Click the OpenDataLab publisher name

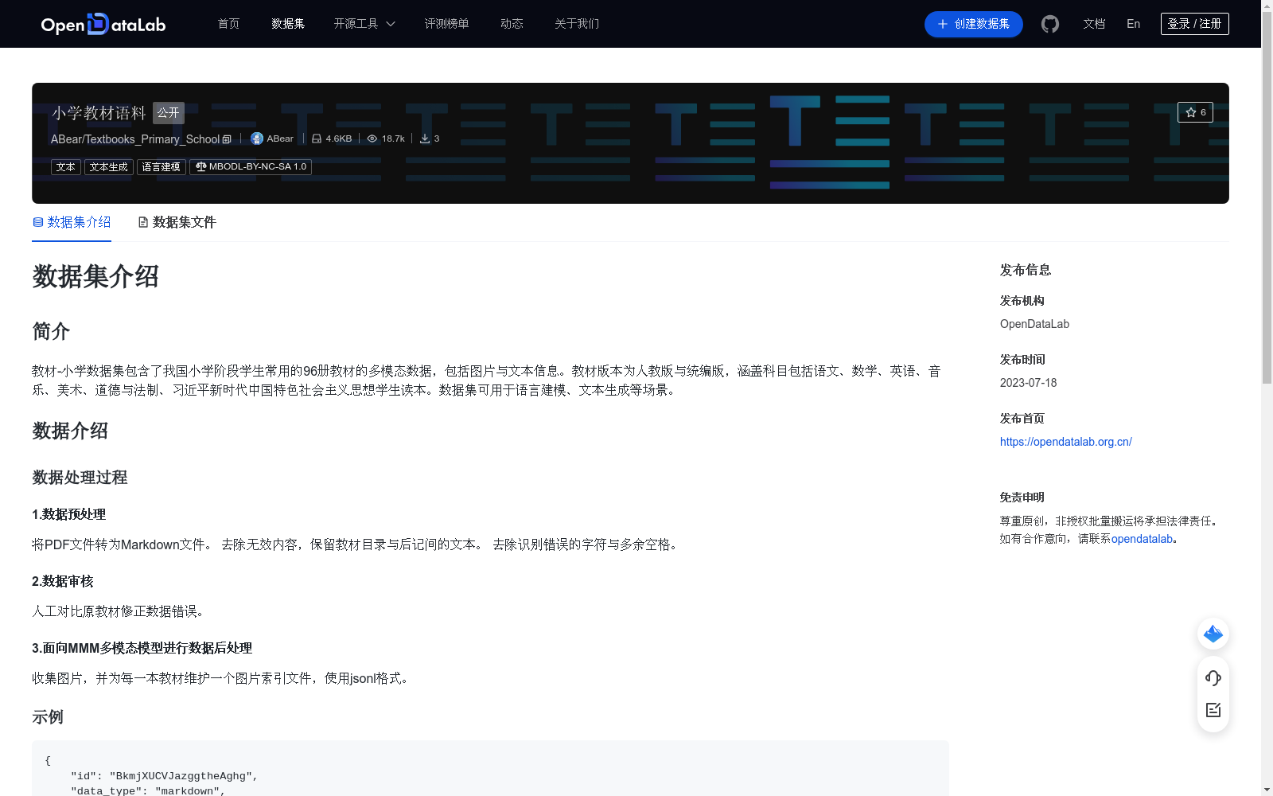click(x=1034, y=324)
